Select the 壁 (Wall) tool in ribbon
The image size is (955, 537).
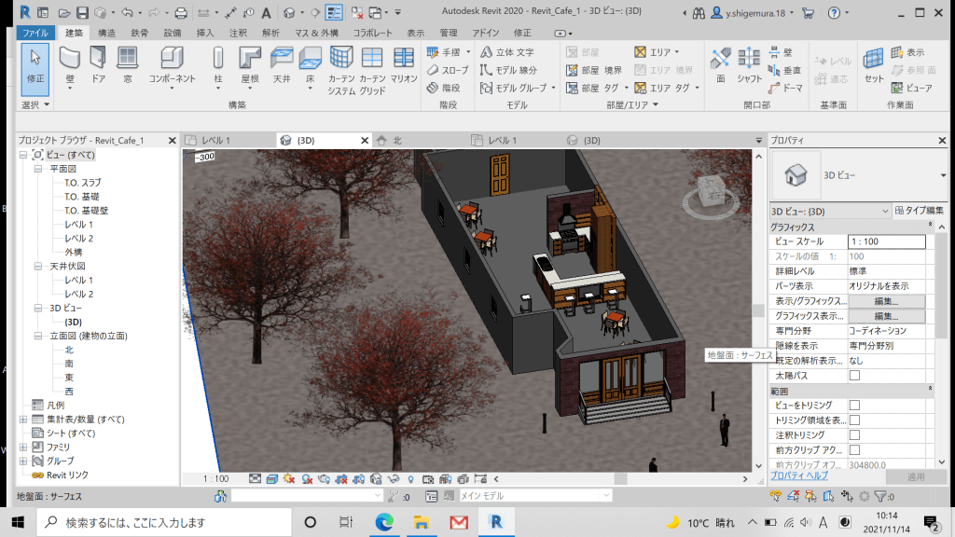click(70, 63)
